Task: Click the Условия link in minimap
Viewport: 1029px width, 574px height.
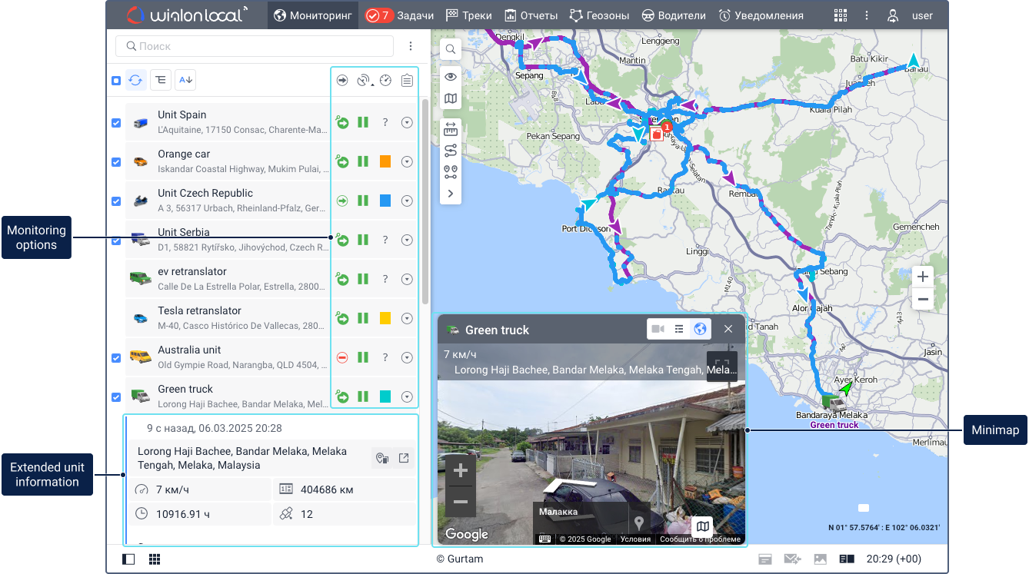Action: click(635, 539)
